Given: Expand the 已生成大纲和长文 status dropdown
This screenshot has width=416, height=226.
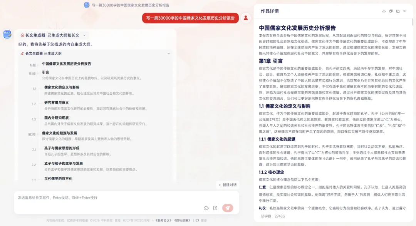Looking at the screenshot, I should pyautogui.click(x=84, y=35).
